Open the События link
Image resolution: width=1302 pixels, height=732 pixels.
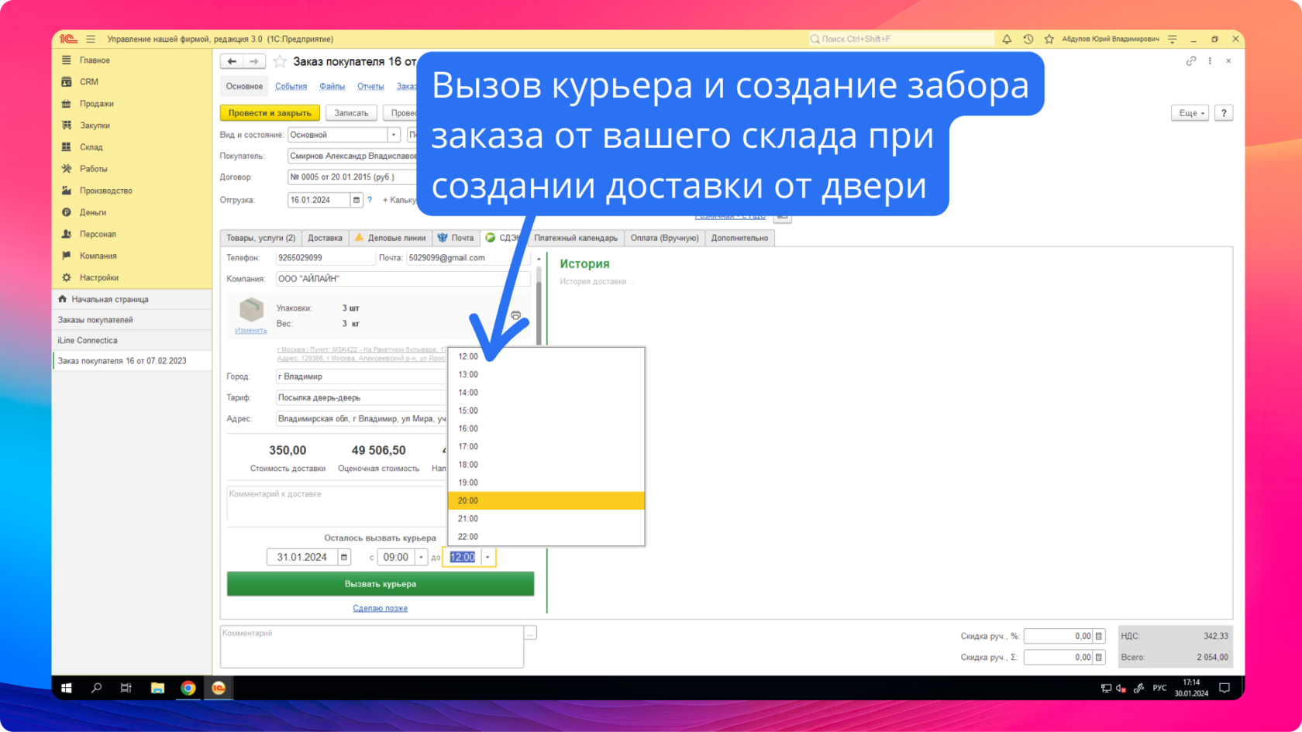(x=291, y=86)
